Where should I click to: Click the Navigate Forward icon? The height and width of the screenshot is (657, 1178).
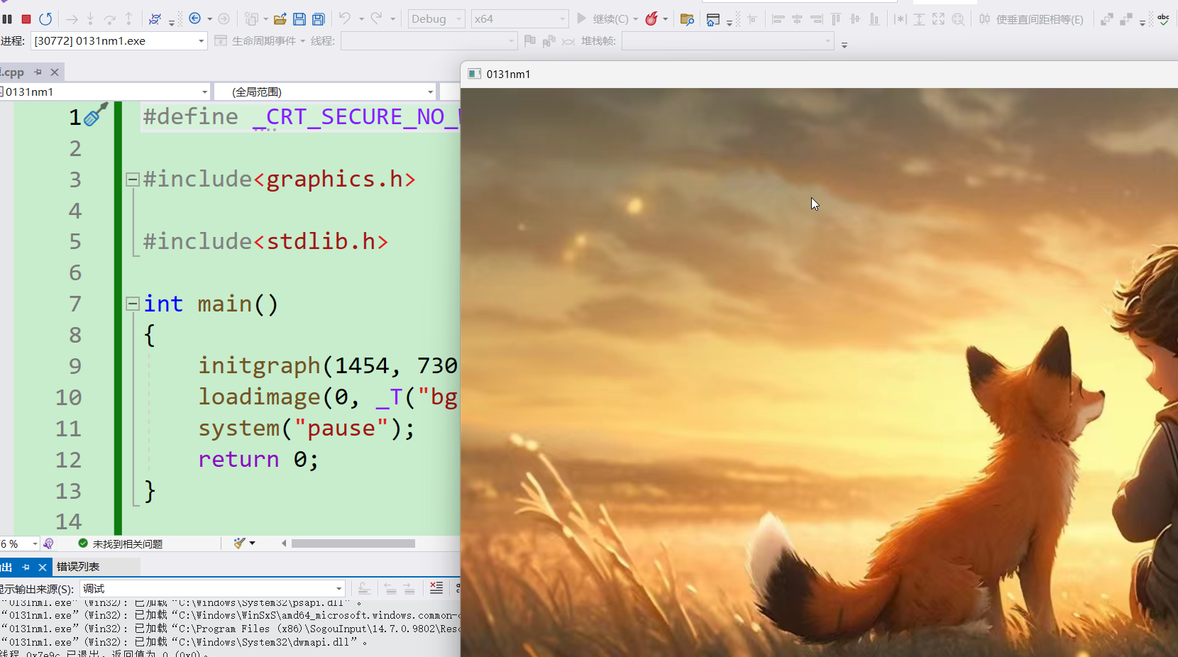[x=224, y=18]
